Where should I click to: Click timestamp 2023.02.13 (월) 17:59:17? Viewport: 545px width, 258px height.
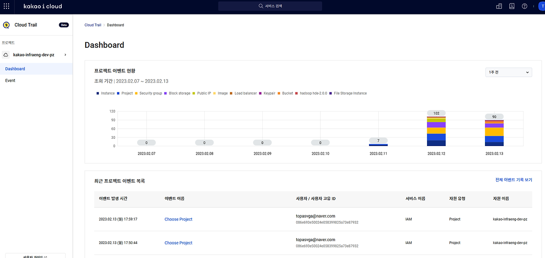118,219
